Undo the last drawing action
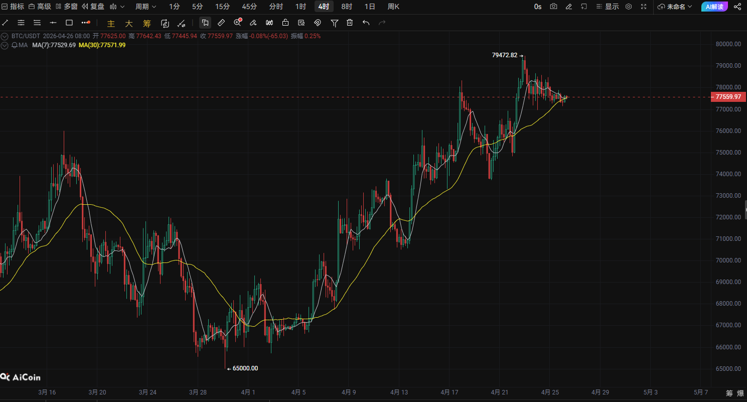 pos(366,23)
